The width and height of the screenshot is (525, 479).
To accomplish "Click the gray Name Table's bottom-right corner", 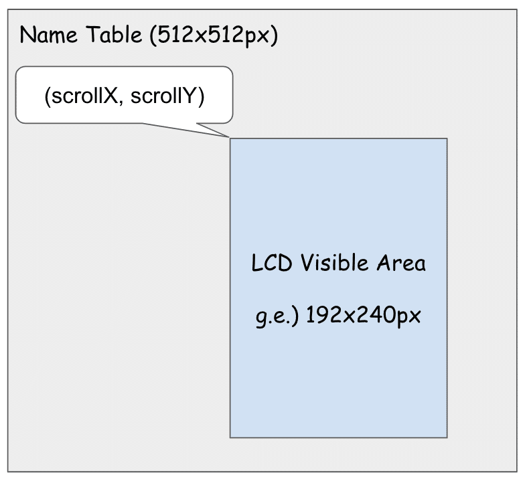I will click(x=516, y=471).
